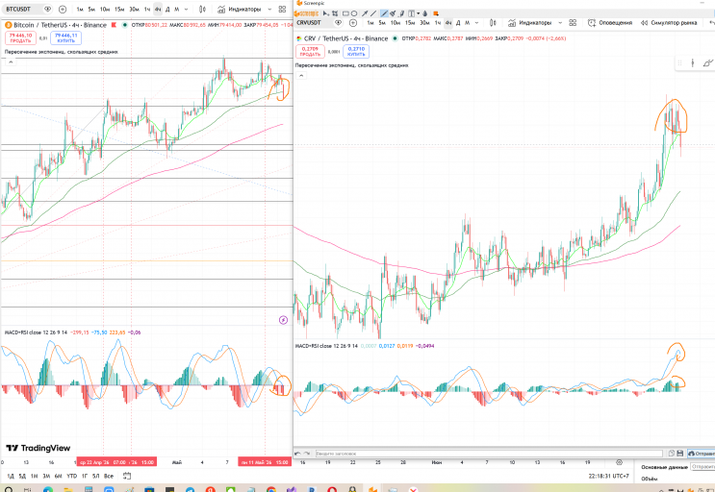Open Индикаторы on CRV chart
The height and width of the screenshot is (492, 715).
point(529,23)
